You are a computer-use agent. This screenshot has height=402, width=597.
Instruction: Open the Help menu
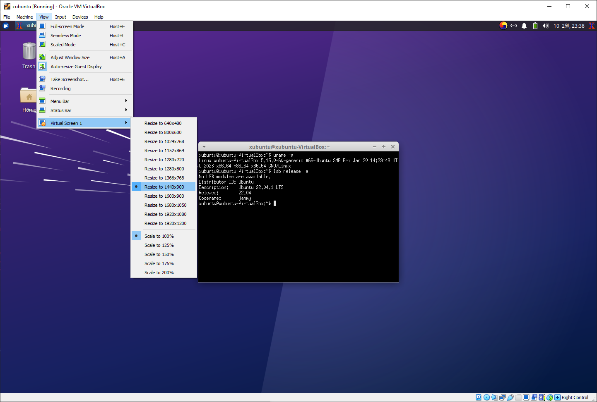[99, 17]
